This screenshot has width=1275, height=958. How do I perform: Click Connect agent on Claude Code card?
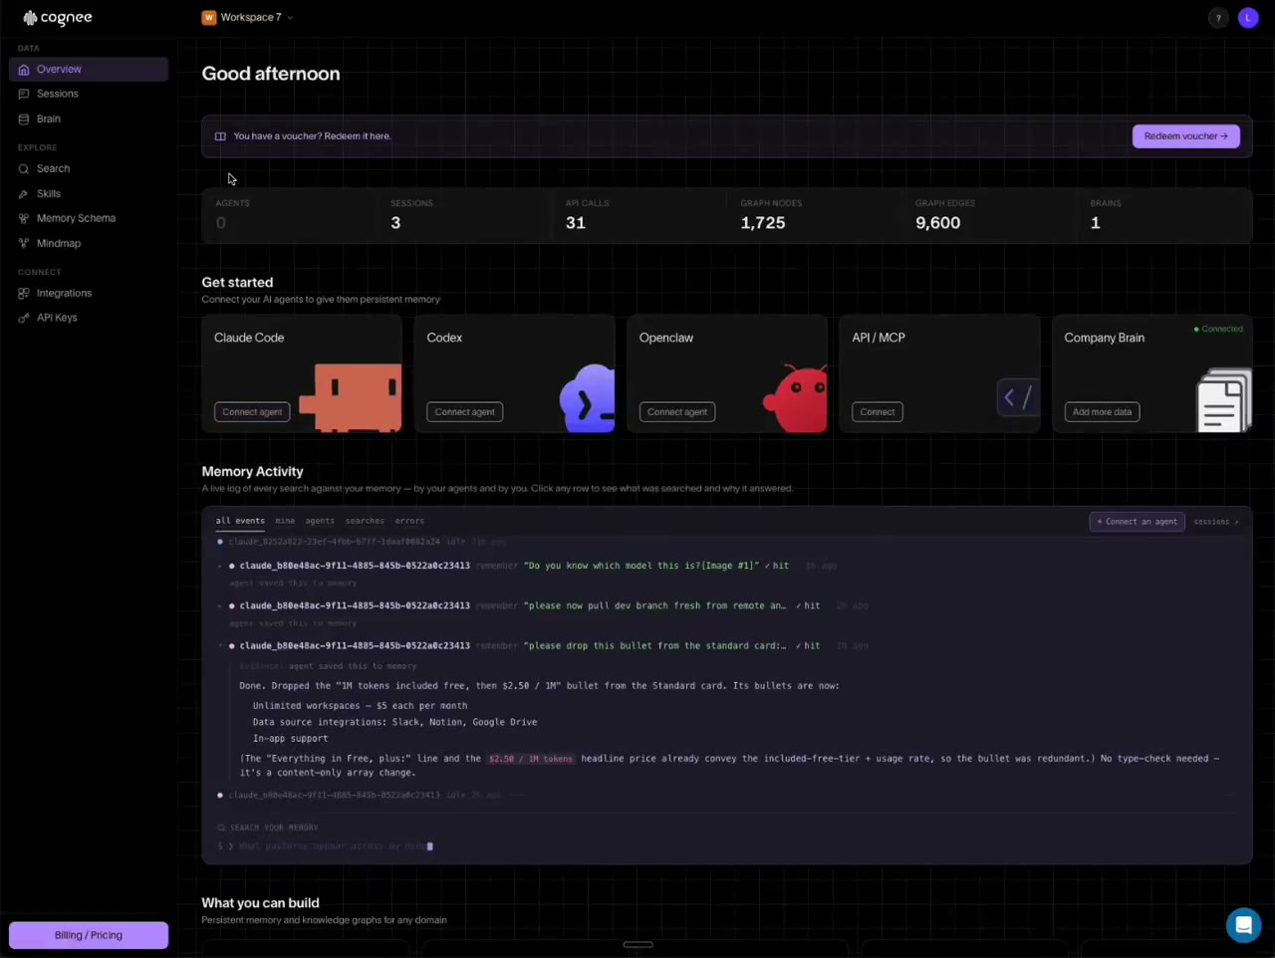pos(252,412)
